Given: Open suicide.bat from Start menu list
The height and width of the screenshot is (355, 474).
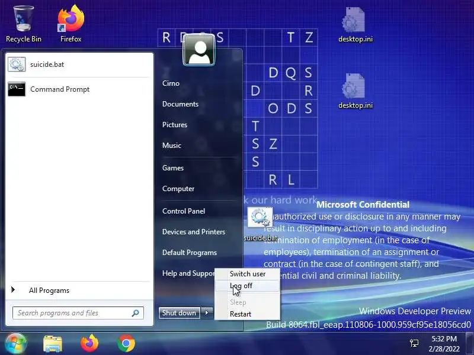Looking at the screenshot, I should [79, 64].
